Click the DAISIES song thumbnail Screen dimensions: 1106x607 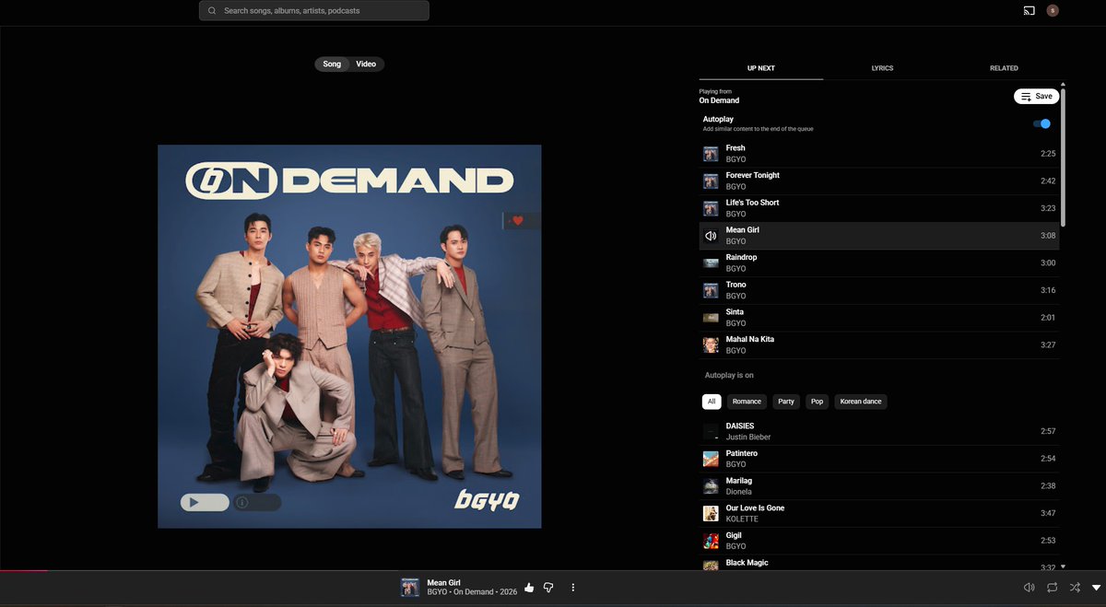[711, 431]
